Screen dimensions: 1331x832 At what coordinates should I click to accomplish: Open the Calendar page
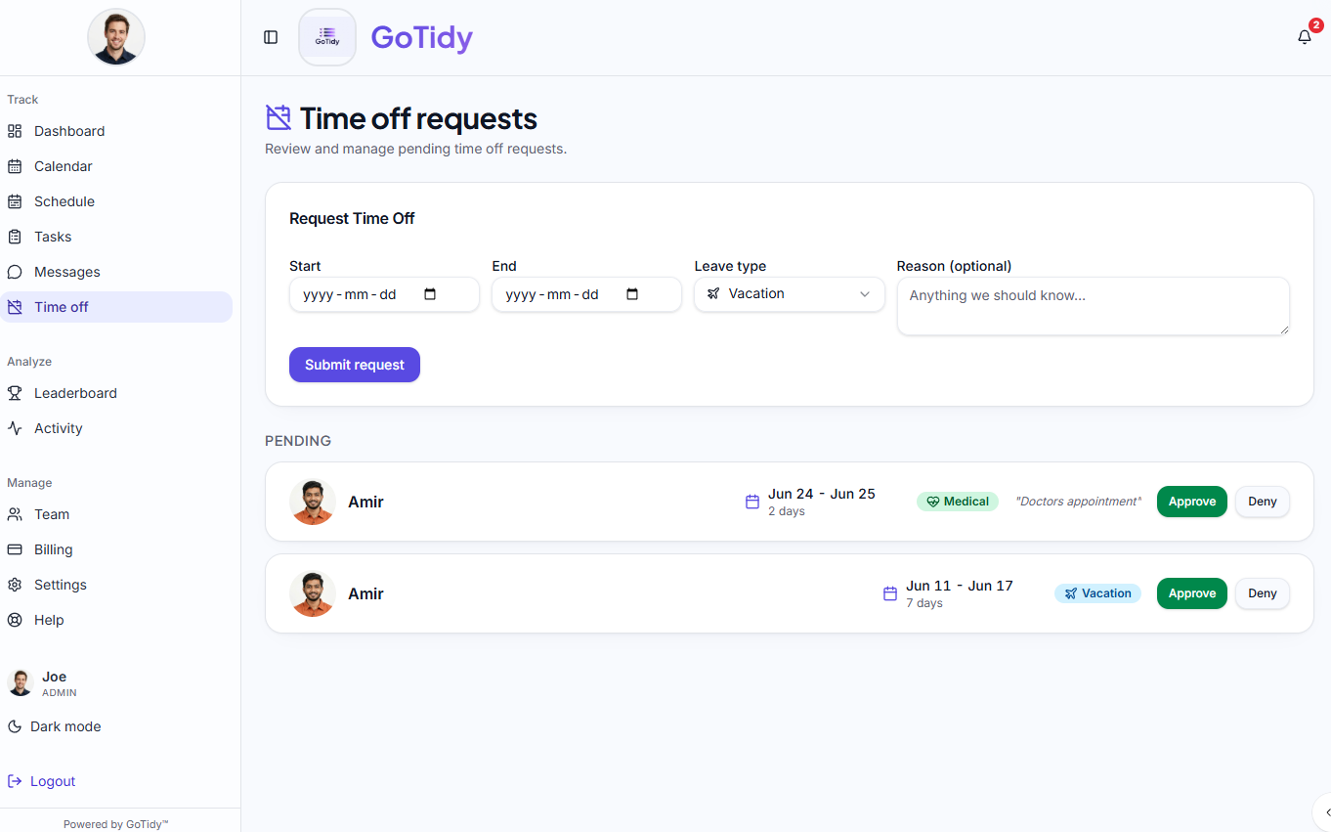click(x=116, y=166)
